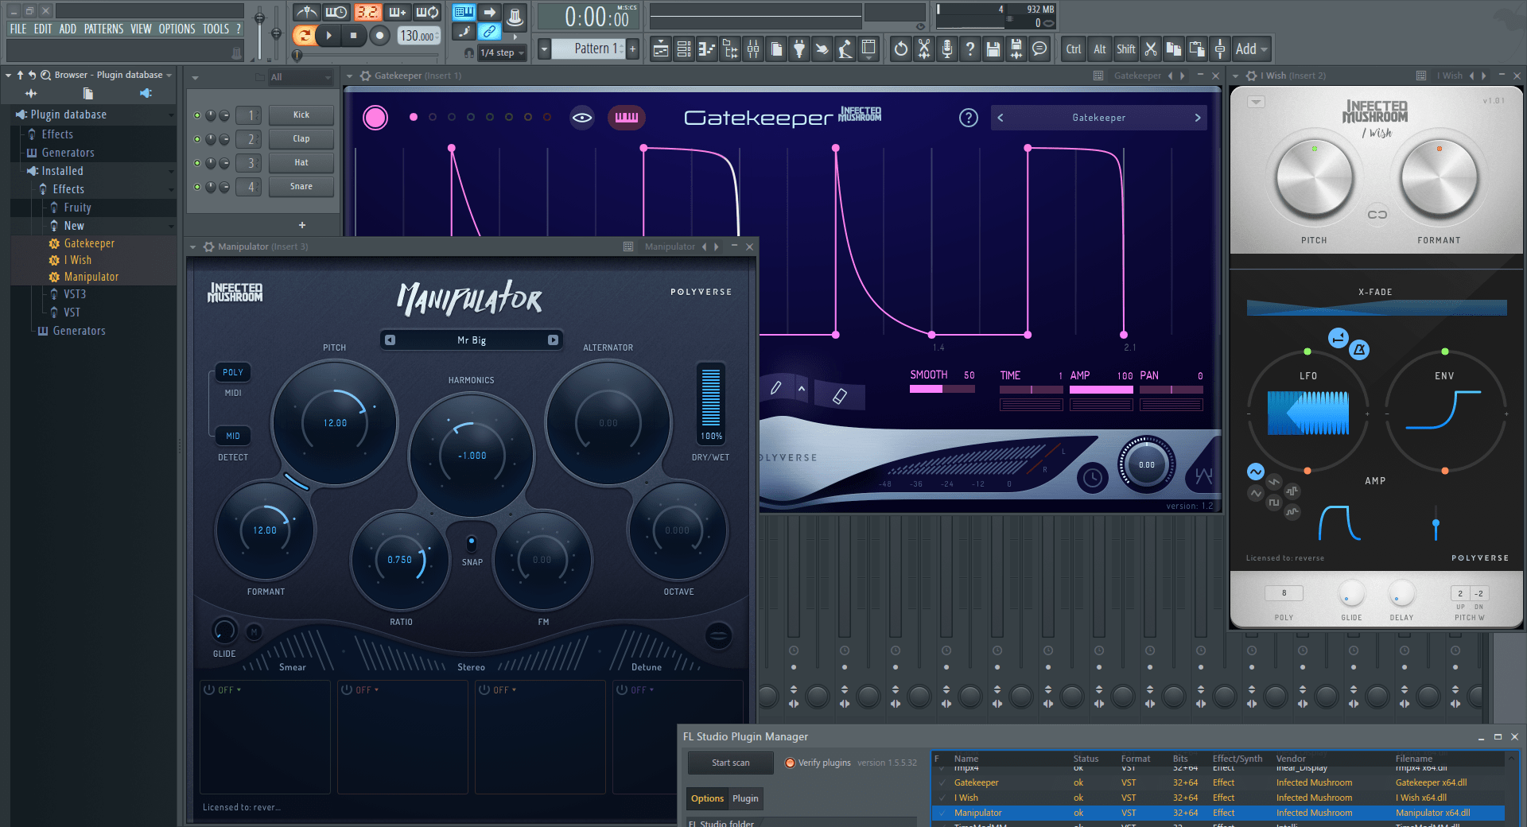Image resolution: width=1527 pixels, height=827 pixels.
Task: Click the undo history button
Action: (901, 49)
